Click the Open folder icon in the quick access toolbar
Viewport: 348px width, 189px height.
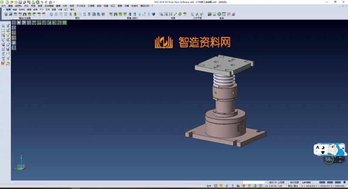[12, 2]
